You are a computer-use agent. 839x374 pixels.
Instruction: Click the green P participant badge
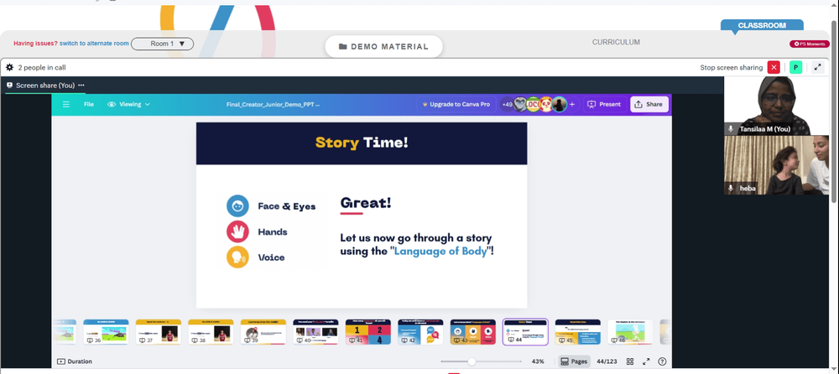[795, 67]
